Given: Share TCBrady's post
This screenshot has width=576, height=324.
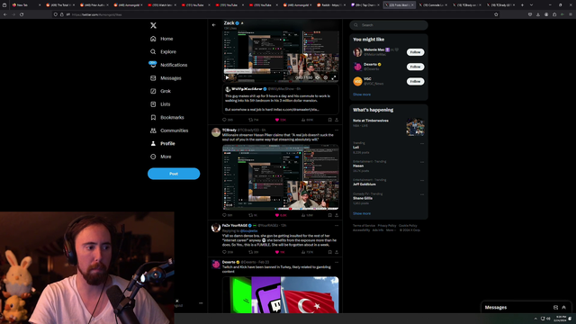Looking at the screenshot, I should (337, 215).
